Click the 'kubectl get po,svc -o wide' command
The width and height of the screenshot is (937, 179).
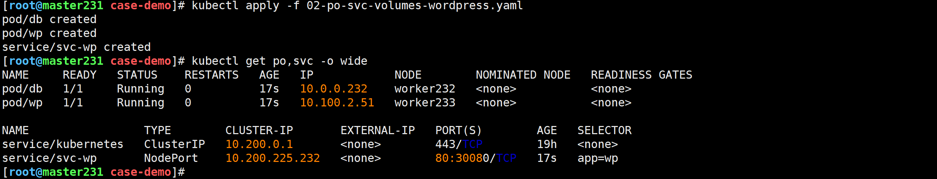coord(279,61)
